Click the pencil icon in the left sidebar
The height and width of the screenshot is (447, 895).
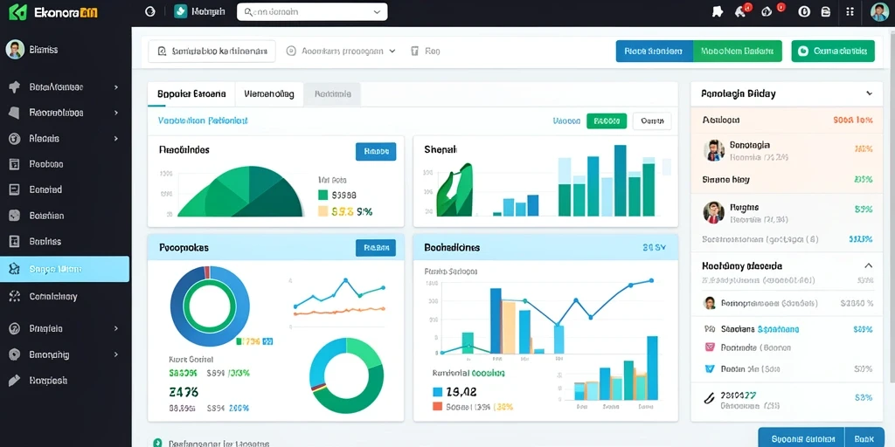tap(15, 381)
